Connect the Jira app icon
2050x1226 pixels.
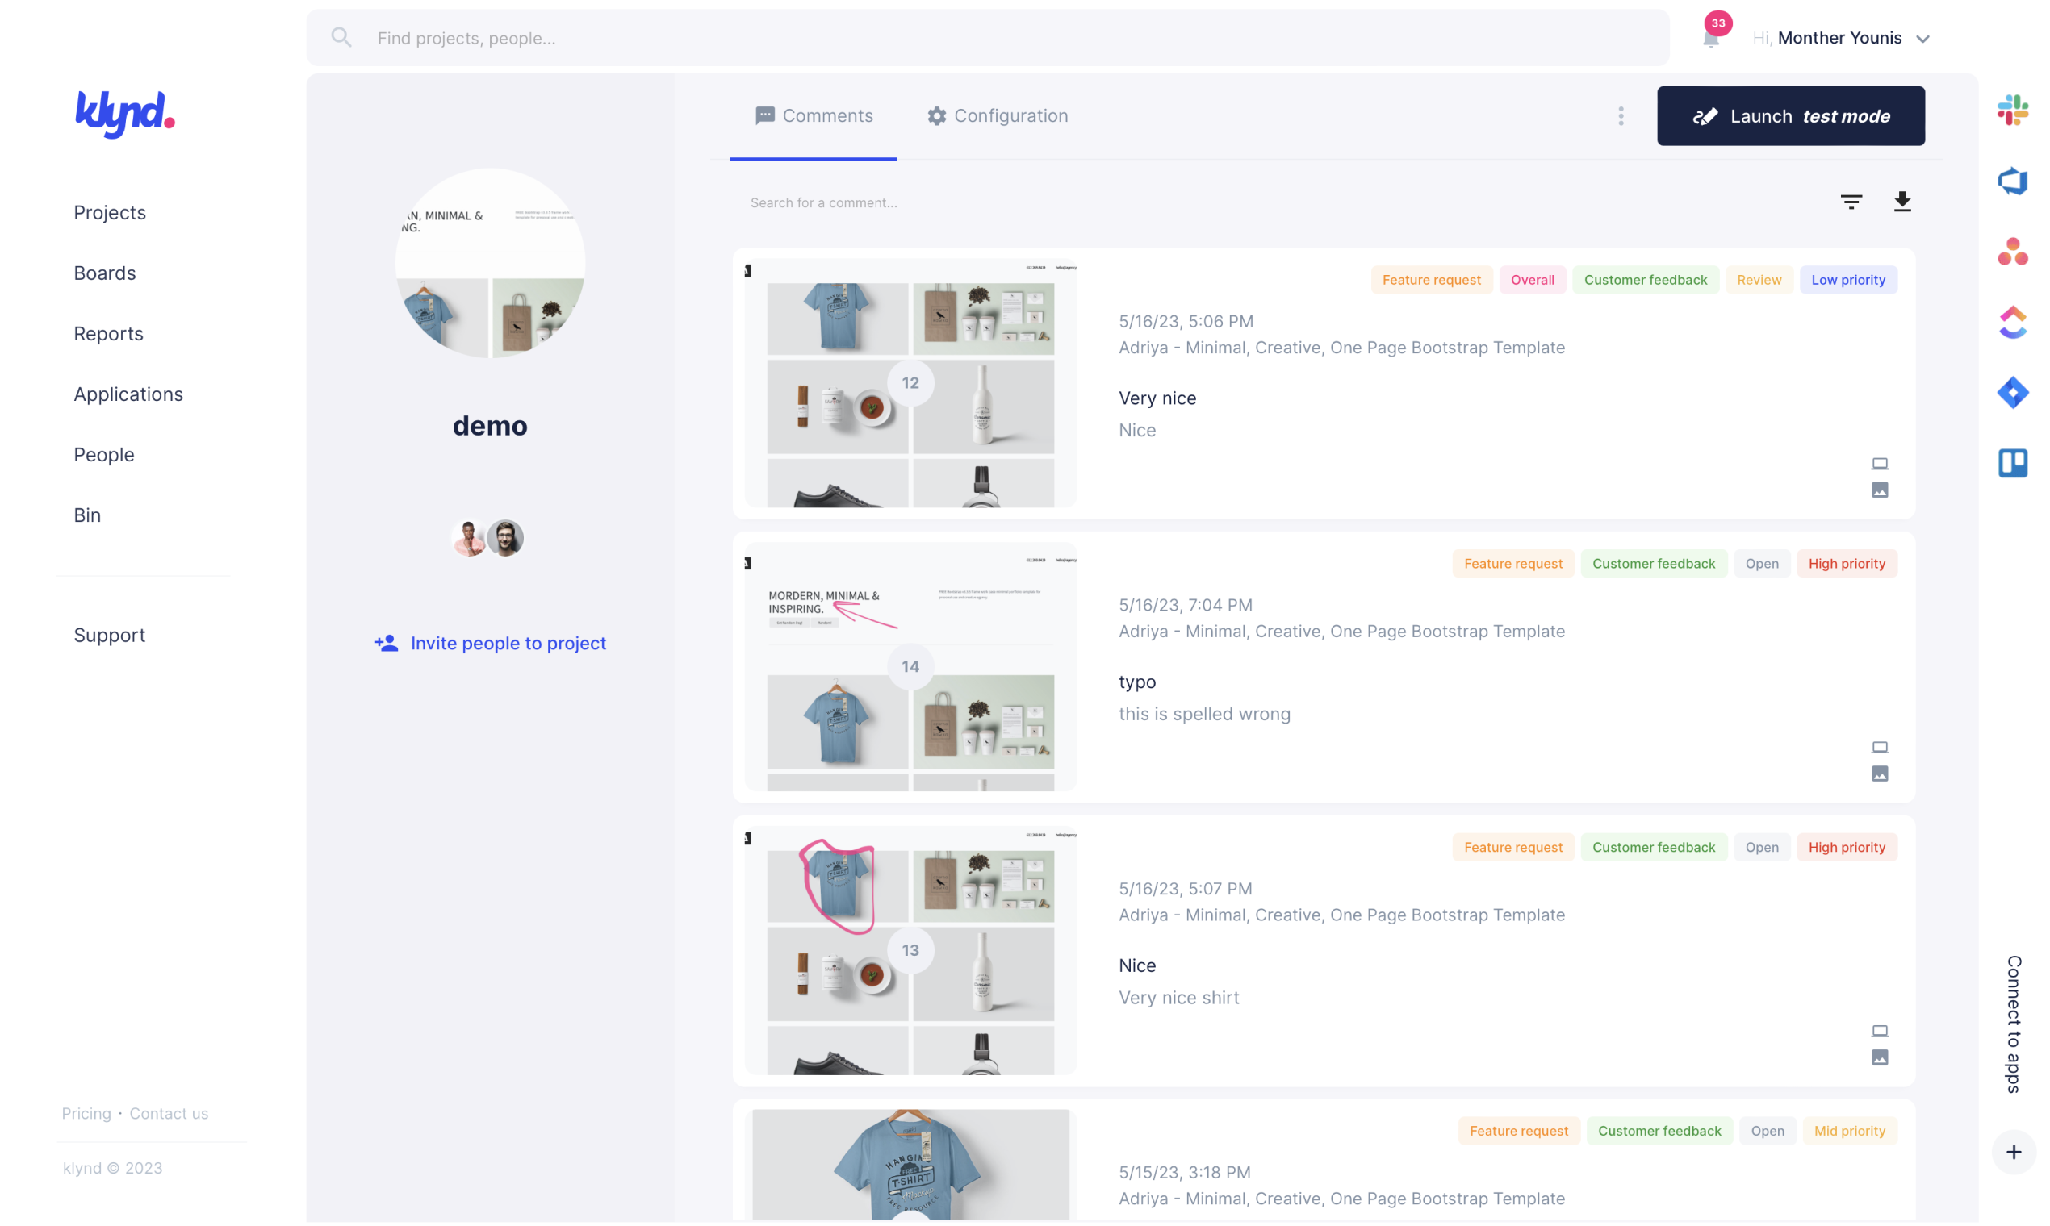2013,393
